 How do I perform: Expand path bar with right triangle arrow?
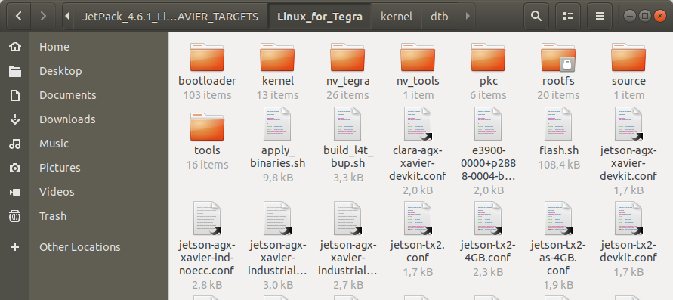click(x=468, y=17)
